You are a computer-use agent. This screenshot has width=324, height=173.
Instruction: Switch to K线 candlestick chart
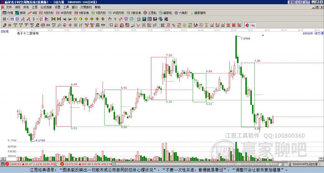click(32, 13)
